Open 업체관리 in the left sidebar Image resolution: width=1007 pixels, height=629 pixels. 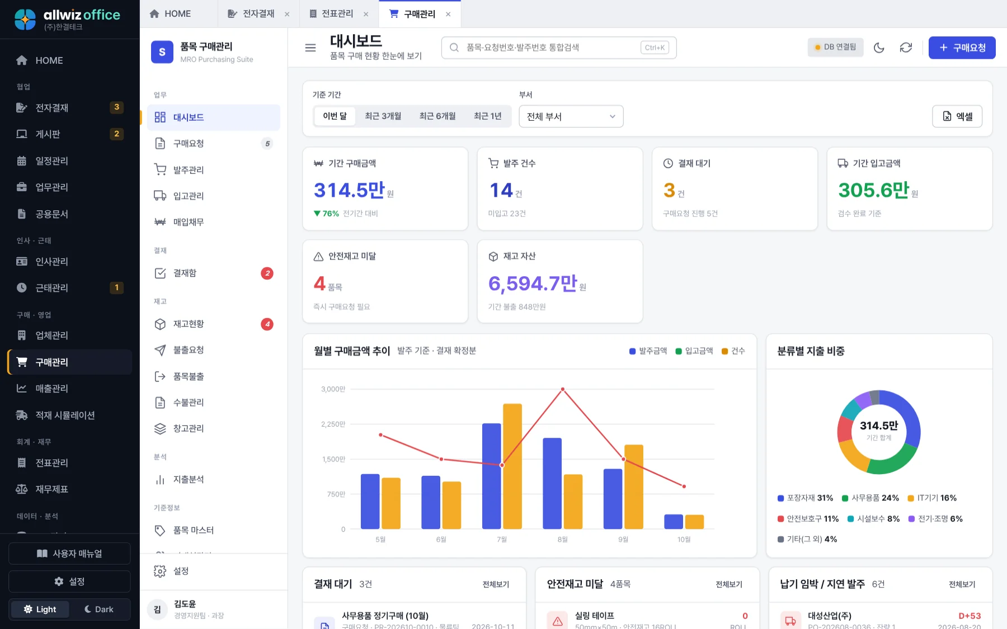(x=70, y=335)
